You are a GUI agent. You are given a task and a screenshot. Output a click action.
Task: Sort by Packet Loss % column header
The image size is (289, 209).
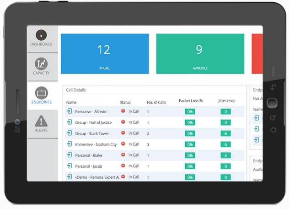tap(191, 101)
